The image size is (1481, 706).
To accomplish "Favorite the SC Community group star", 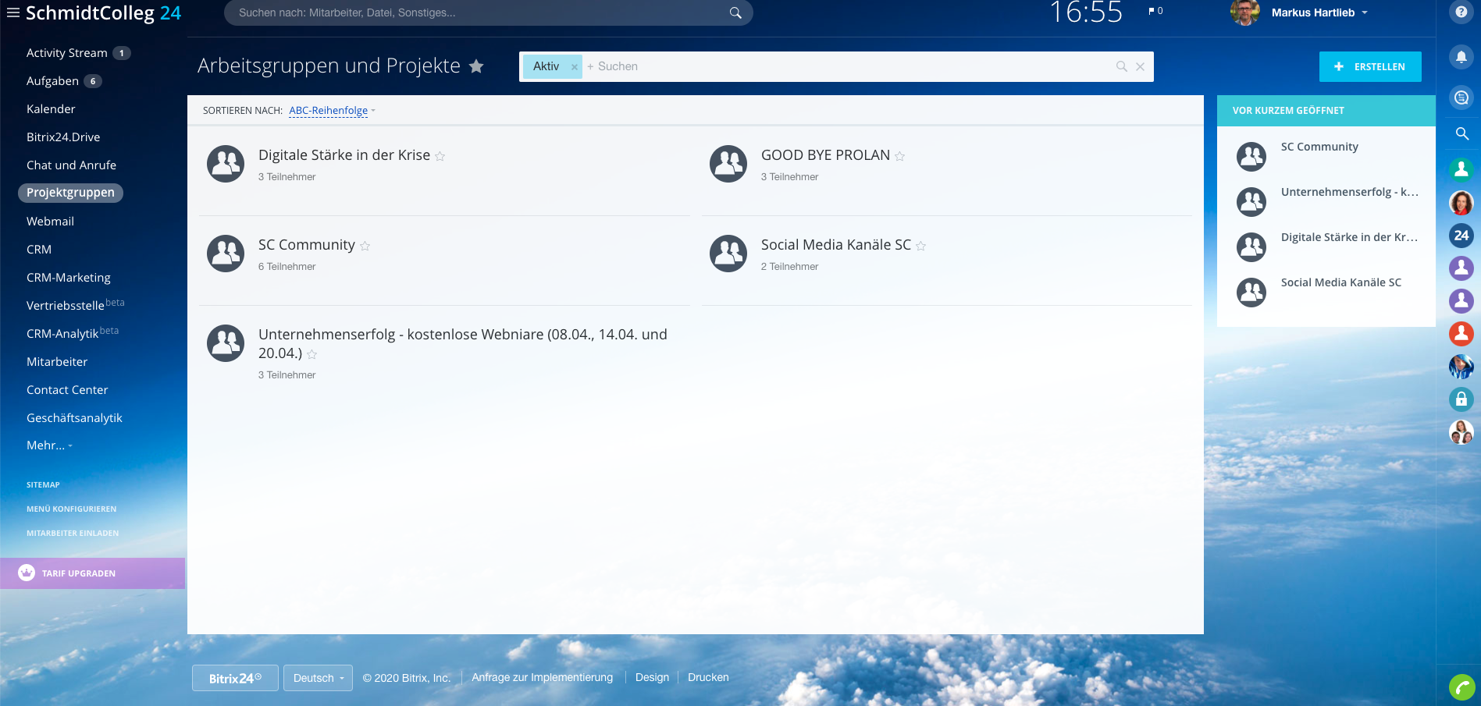I will pos(365,246).
